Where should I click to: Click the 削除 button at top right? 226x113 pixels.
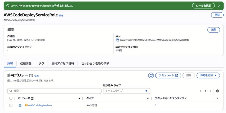(217, 15)
